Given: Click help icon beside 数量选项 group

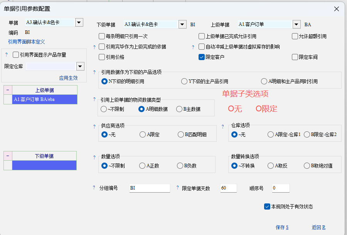Looking at the screenshot, I should click(x=94, y=157).
